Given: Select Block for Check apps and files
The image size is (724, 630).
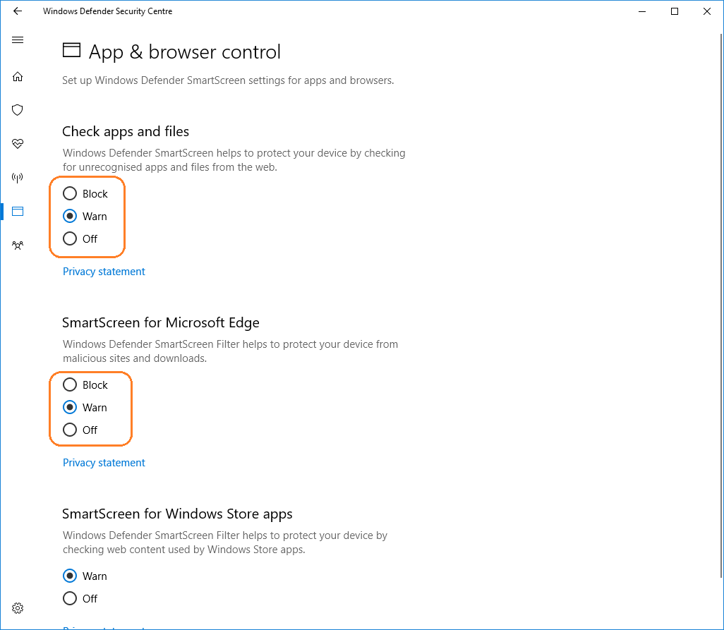Looking at the screenshot, I should (70, 194).
